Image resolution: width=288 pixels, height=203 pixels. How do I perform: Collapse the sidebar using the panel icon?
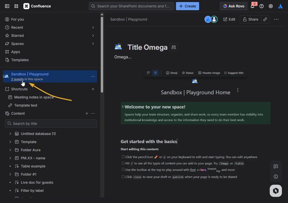[x=7, y=6]
